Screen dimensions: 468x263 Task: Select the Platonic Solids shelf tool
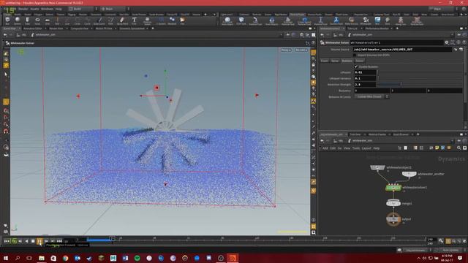click(x=147, y=20)
